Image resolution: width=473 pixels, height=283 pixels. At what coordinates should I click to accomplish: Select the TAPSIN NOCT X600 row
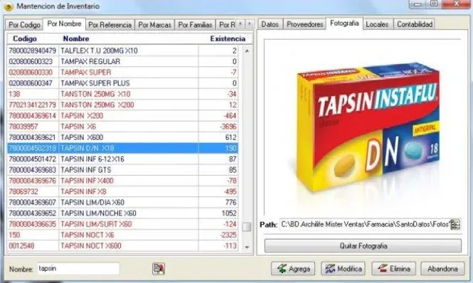tap(122, 246)
